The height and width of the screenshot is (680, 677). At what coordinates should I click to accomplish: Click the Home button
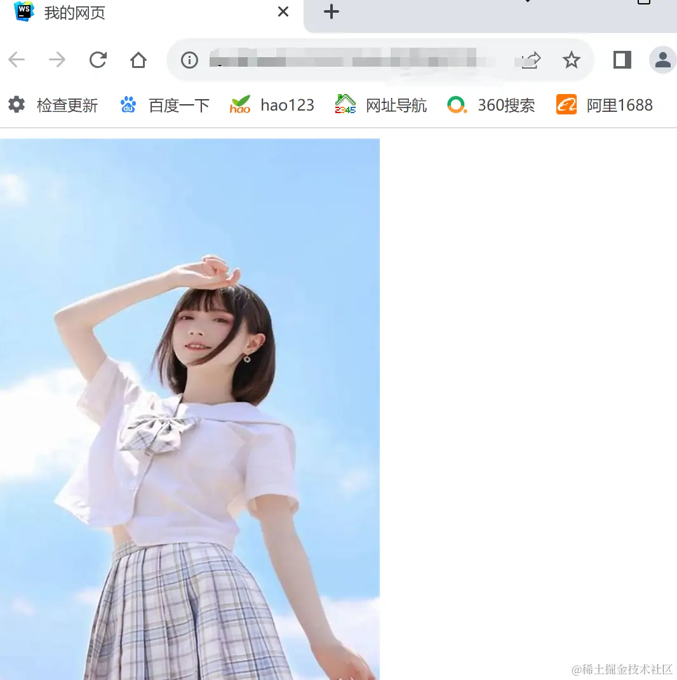tap(138, 60)
